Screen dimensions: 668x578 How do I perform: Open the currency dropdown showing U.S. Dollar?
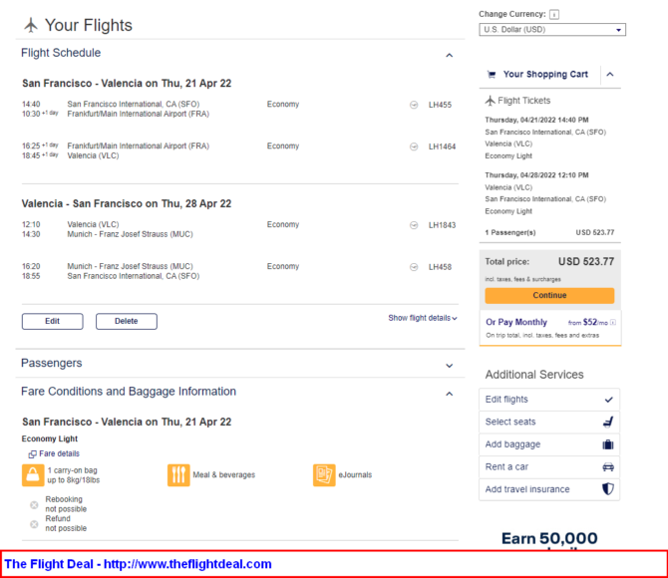[552, 29]
